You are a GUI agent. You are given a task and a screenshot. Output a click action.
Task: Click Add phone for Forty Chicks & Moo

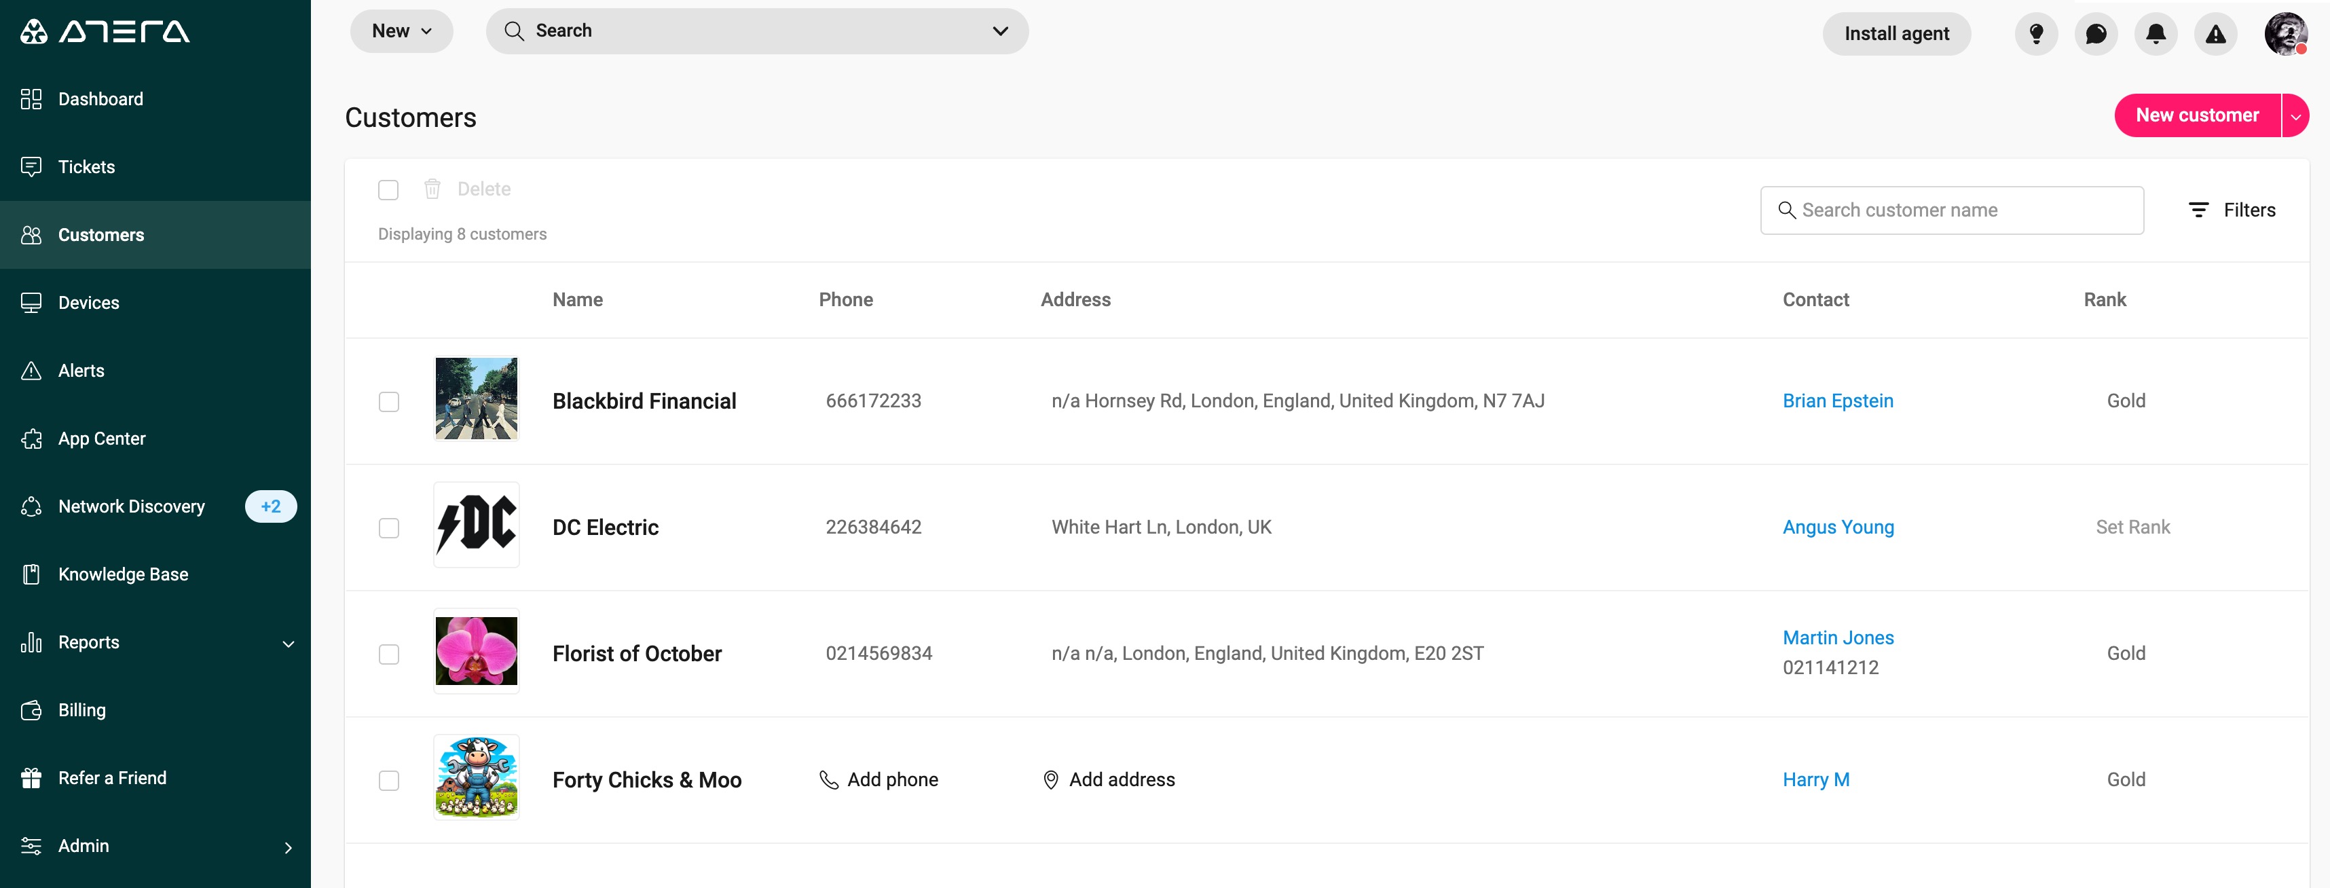[879, 779]
